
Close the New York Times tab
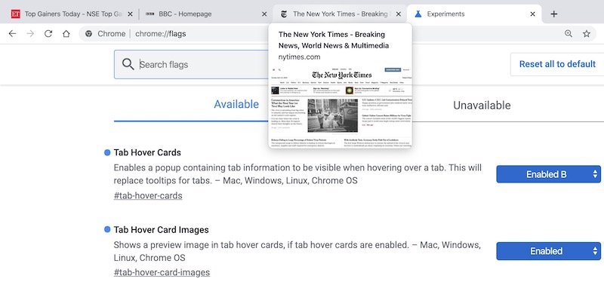[399, 14]
